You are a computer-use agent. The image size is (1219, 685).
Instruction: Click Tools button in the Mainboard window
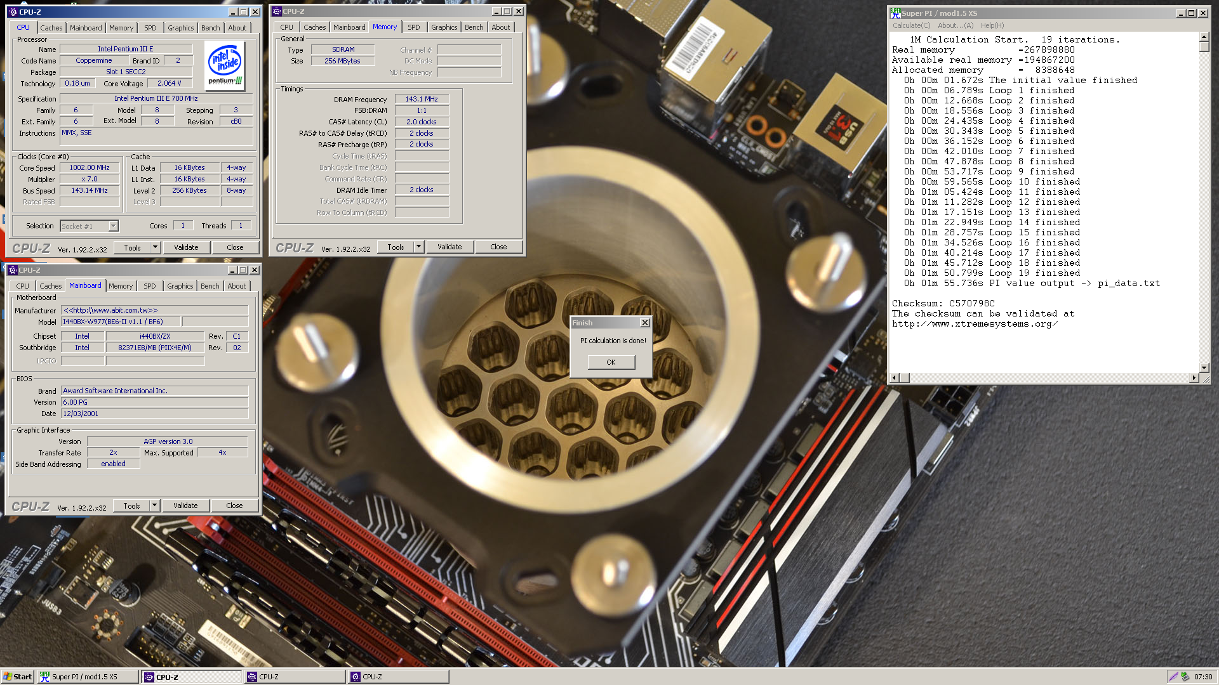coord(131,506)
